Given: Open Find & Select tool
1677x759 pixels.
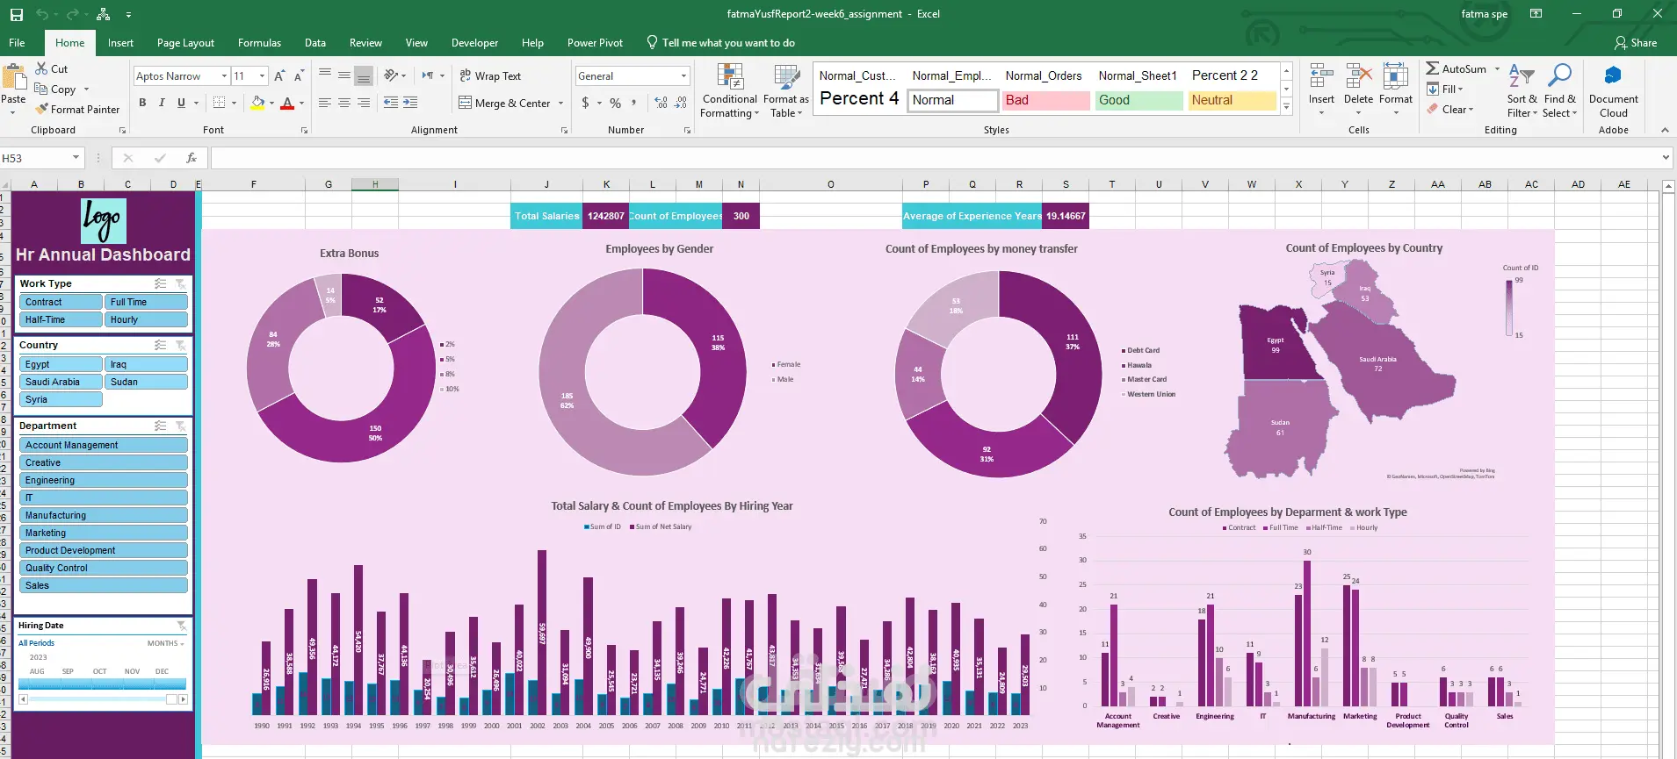Looking at the screenshot, I should pyautogui.click(x=1559, y=91).
